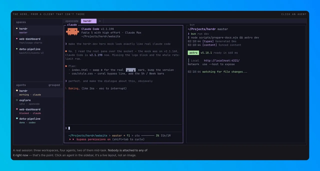This screenshot has width=320, height=171.
Task: Click the 'bun run dev' command
Action: tap(200, 34)
